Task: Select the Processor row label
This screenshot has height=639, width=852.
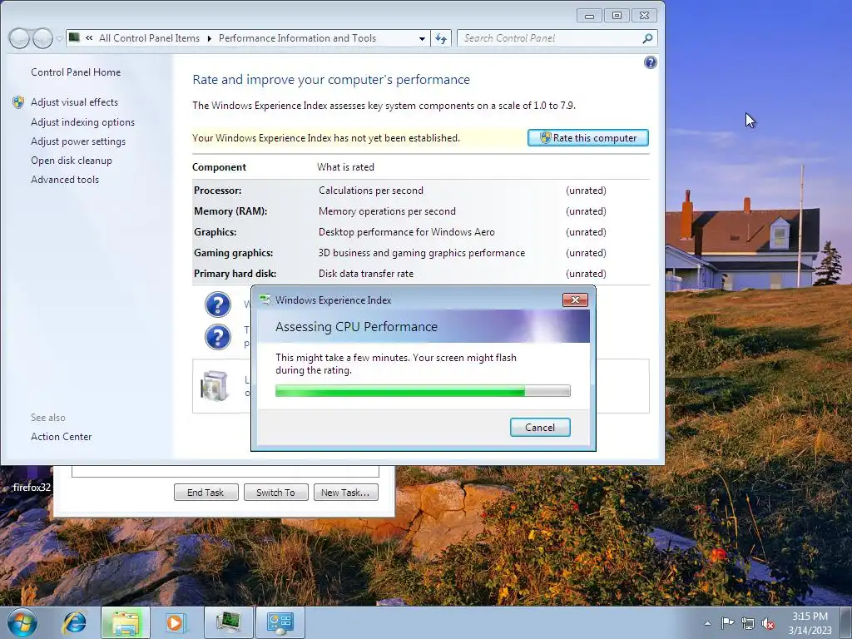Action: [217, 191]
